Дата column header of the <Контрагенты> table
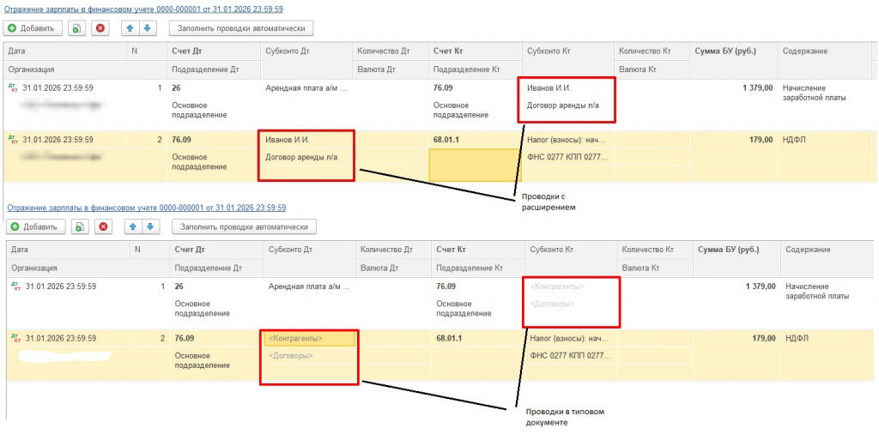 (19, 250)
